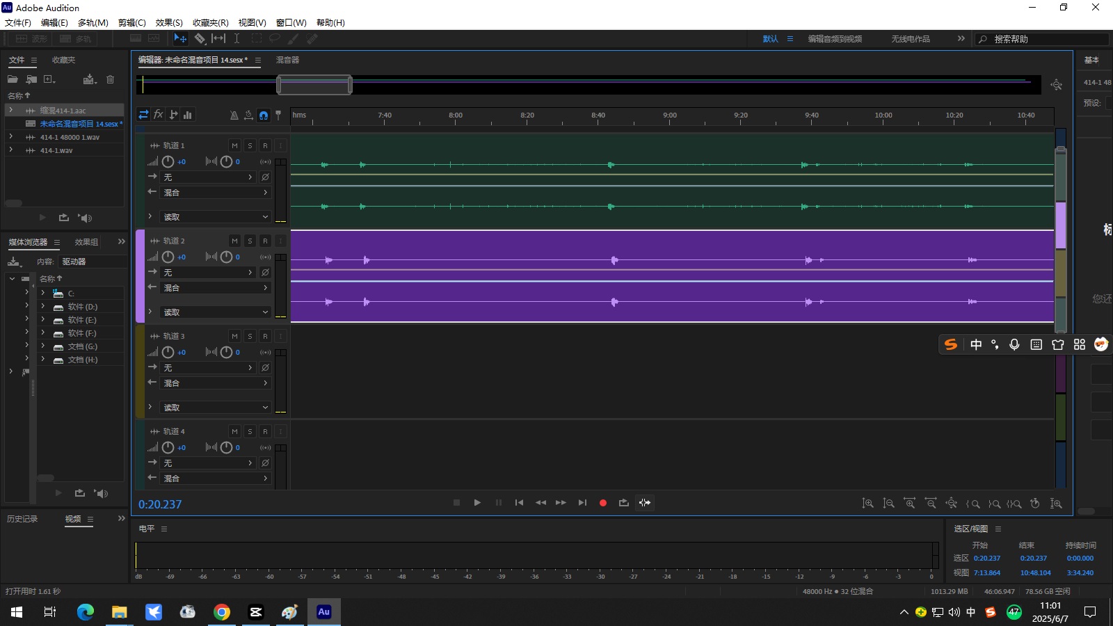The height and width of the screenshot is (626, 1113).
Task: Toggle snapping magnet icon
Action: coord(264,115)
